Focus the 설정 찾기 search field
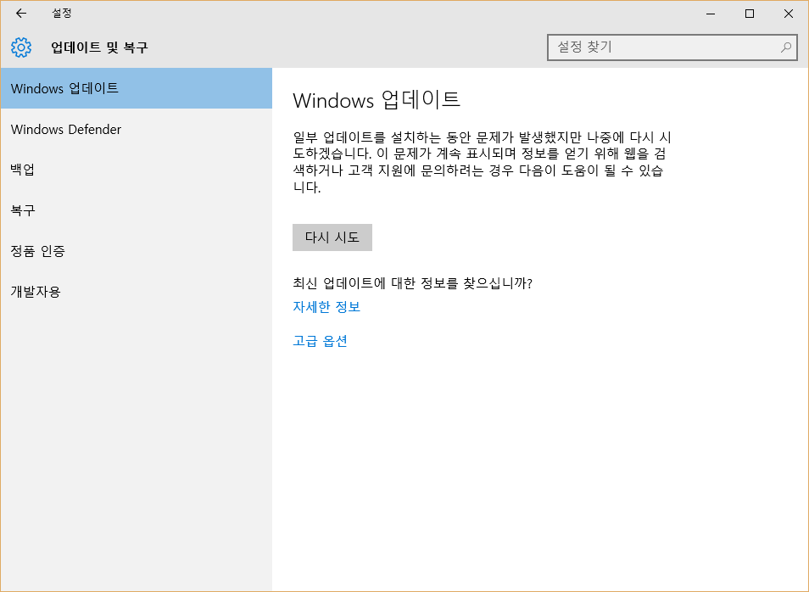Screen dimensions: 809x592 pyautogui.click(x=672, y=47)
